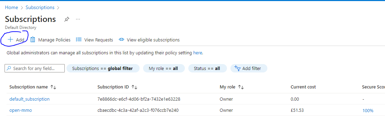The width and height of the screenshot is (385, 140).
Task: Click View Requests toolbar button
Action: (95, 40)
